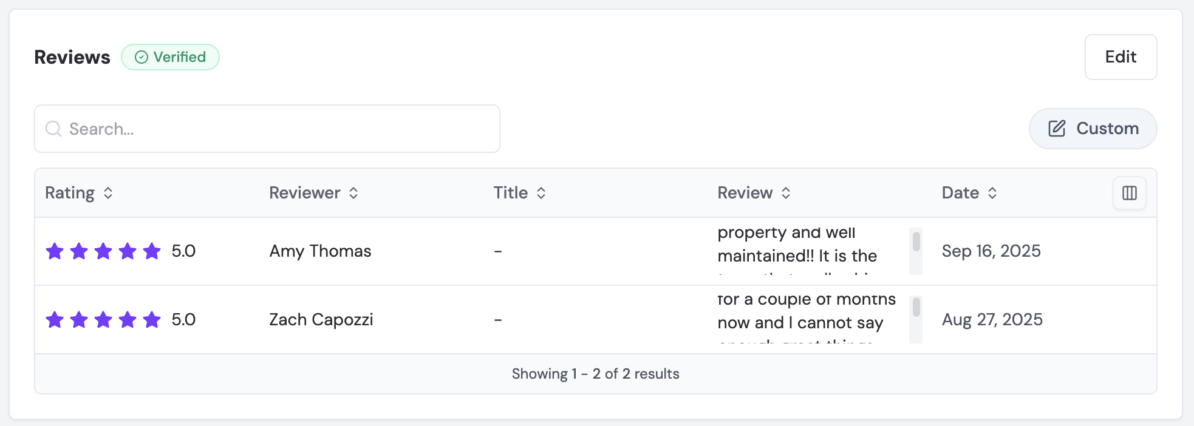Sort by Reviewer using its sort arrows
This screenshot has width=1194, height=426.
[353, 193]
